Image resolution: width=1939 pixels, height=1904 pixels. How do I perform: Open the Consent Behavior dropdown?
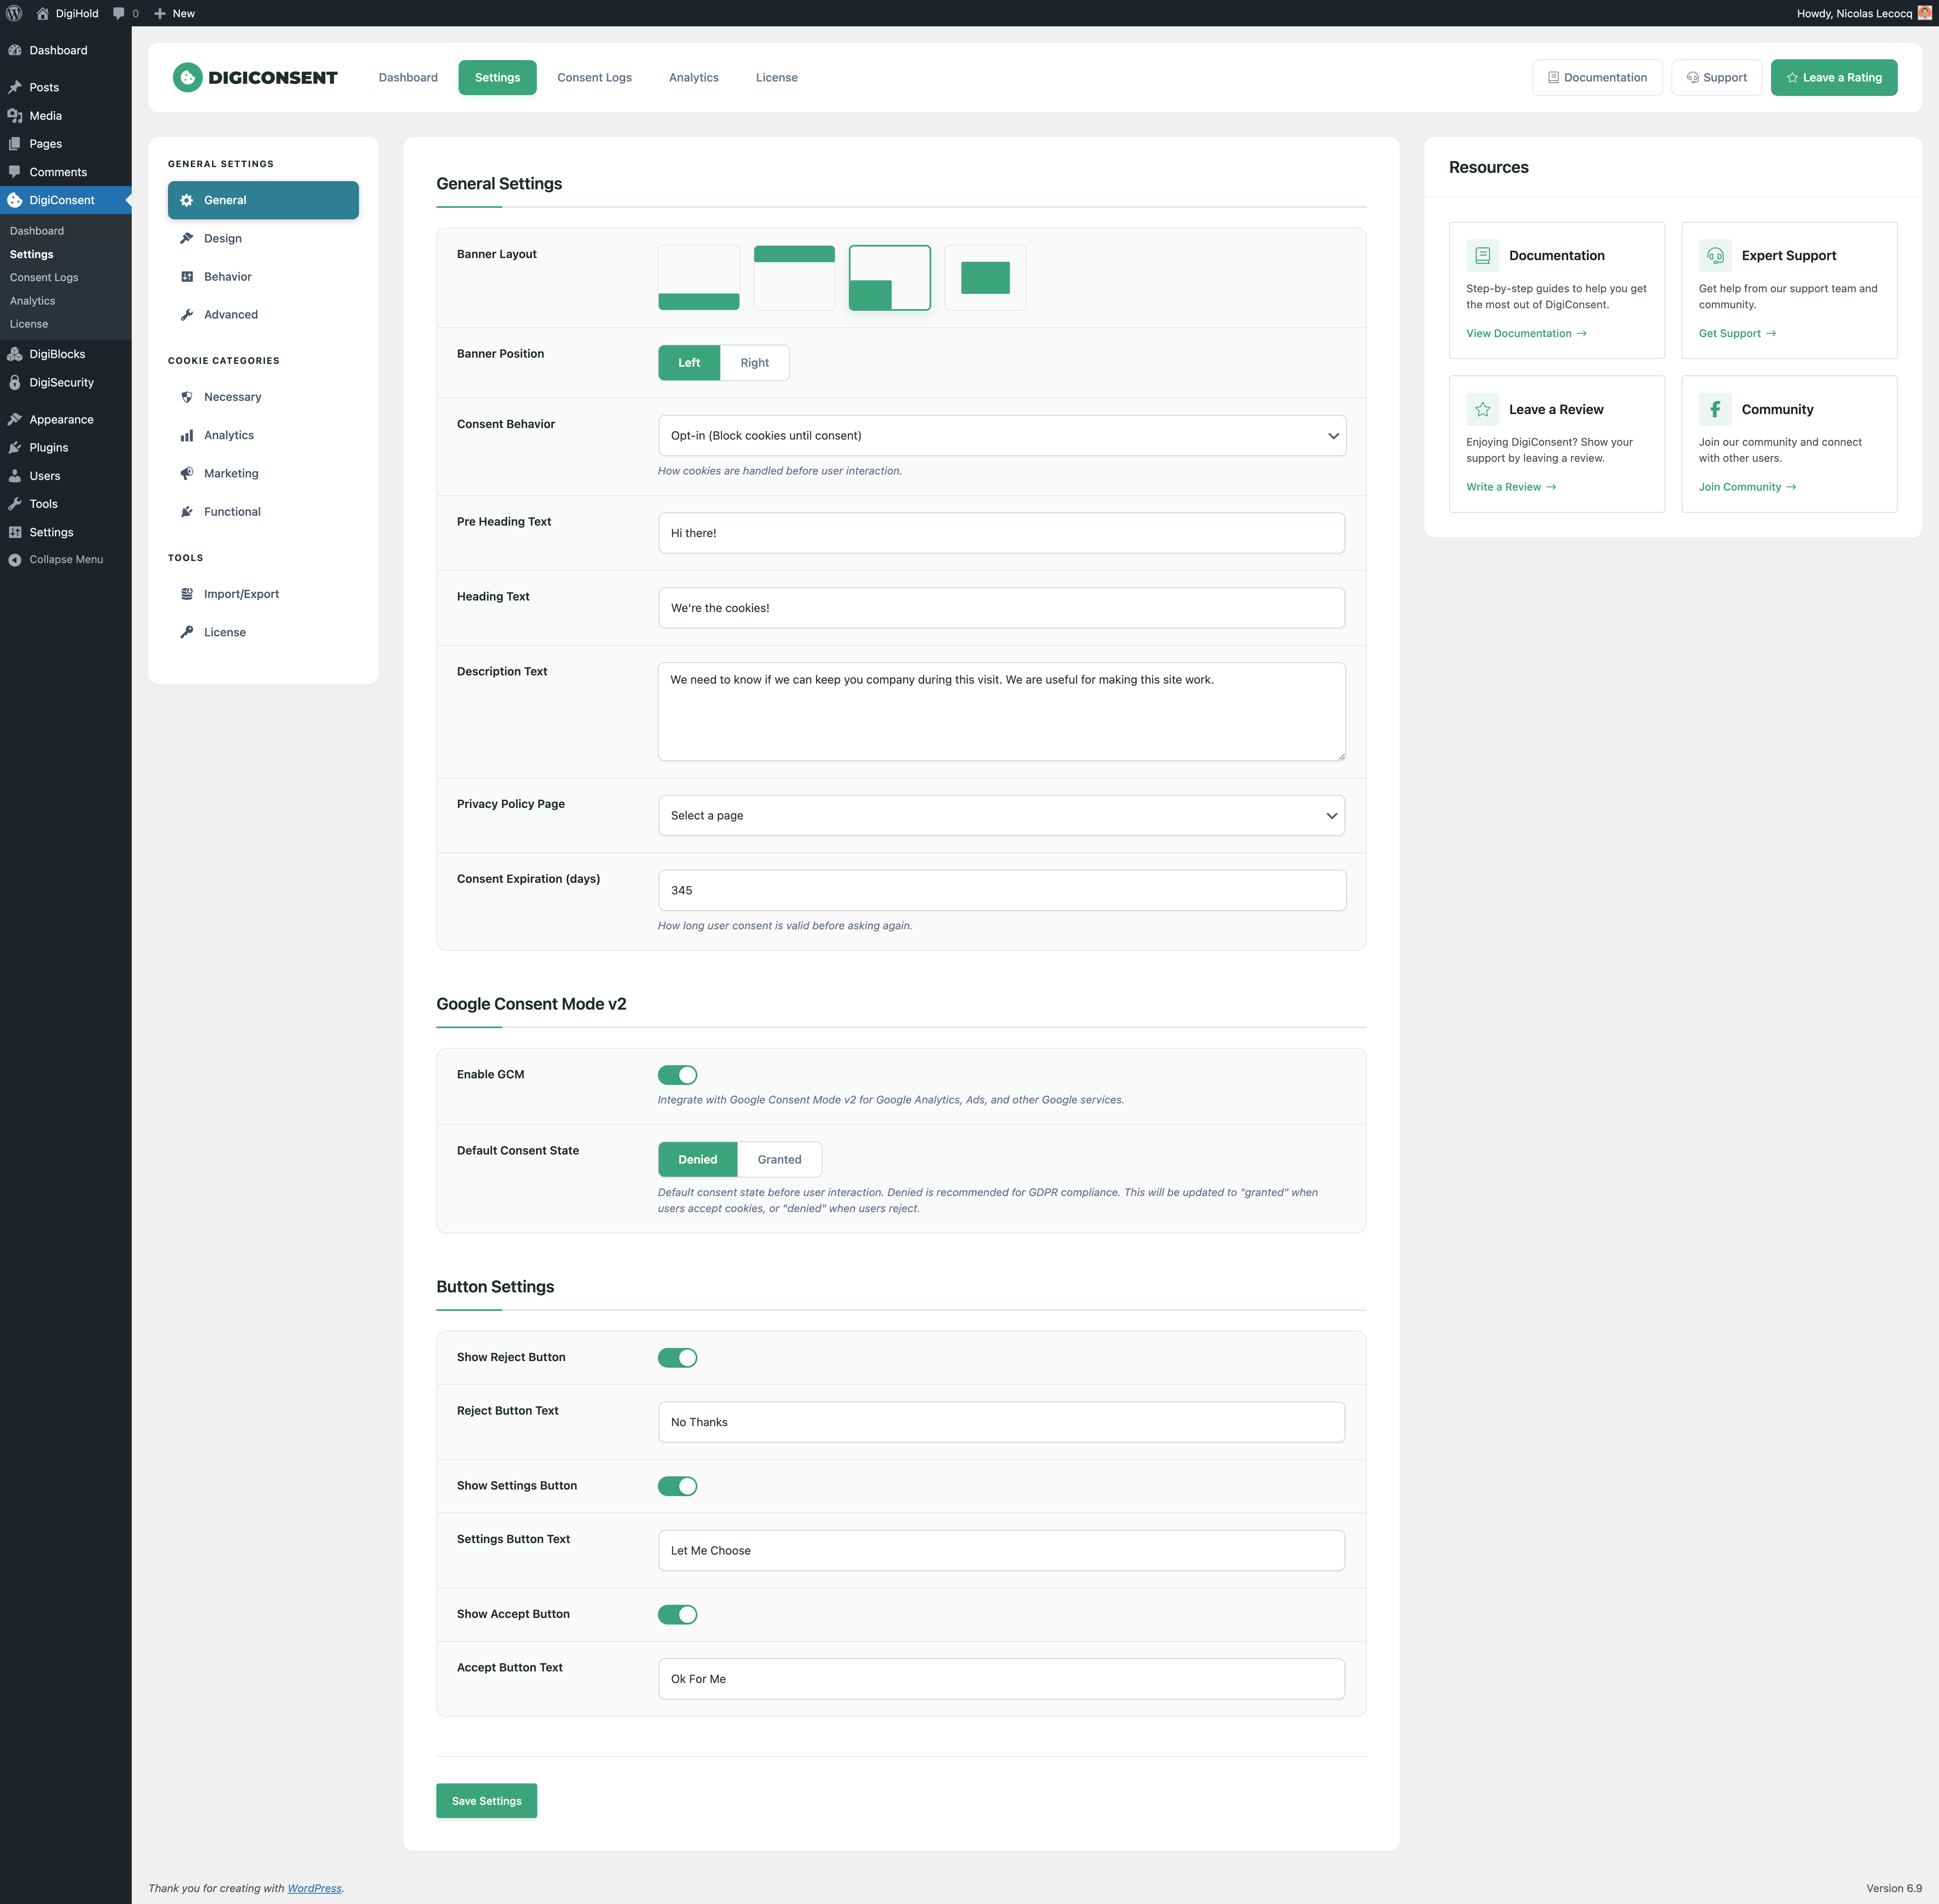click(1001, 435)
